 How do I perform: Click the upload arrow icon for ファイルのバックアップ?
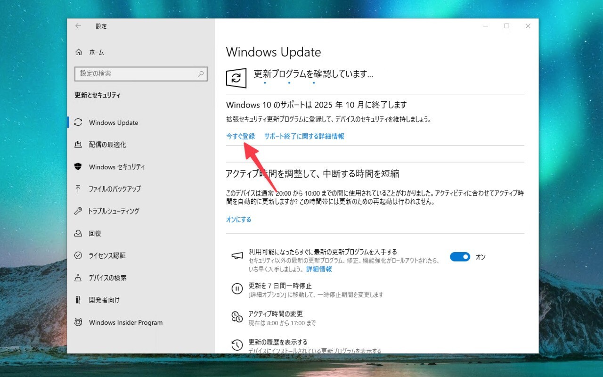(x=78, y=189)
